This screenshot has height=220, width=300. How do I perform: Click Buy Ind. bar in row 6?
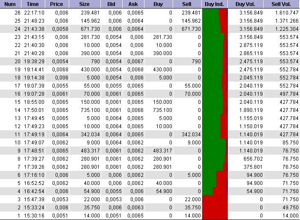(215, 175)
